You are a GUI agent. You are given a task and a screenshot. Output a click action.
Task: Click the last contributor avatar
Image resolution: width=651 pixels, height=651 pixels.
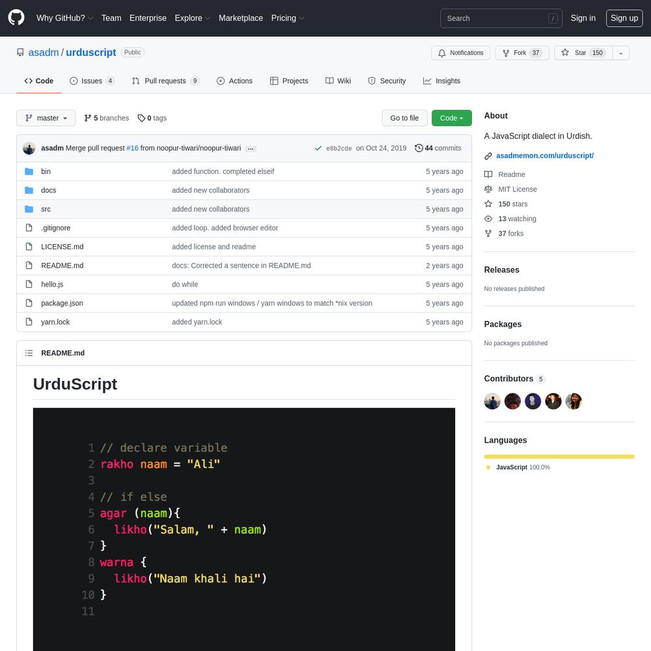pyautogui.click(x=574, y=401)
